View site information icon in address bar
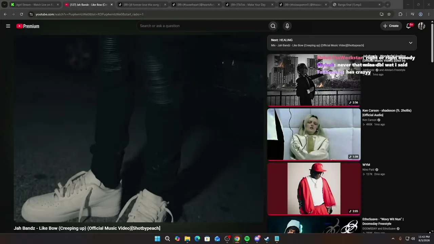 tap(31, 14)
